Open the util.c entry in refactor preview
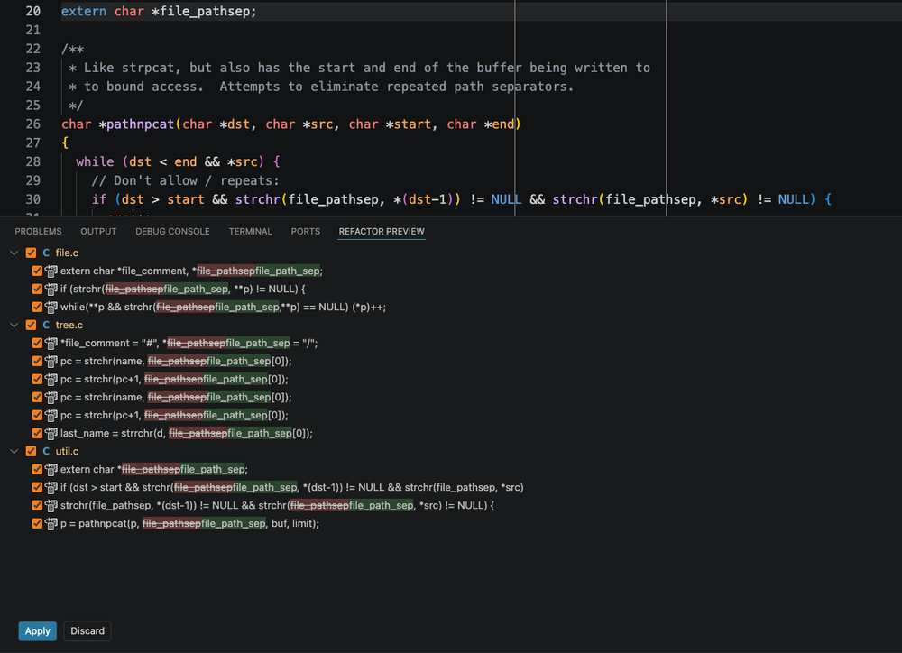 click(67, 451)
